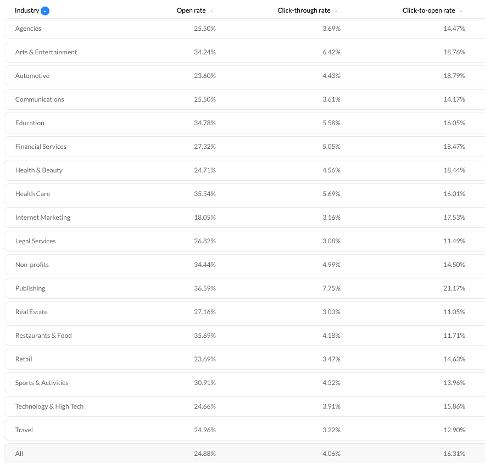Click the Travel industry row
Image resolution: width=485 pixels, height=463 pixels.
pyautogui.click(x=244, y=430)
